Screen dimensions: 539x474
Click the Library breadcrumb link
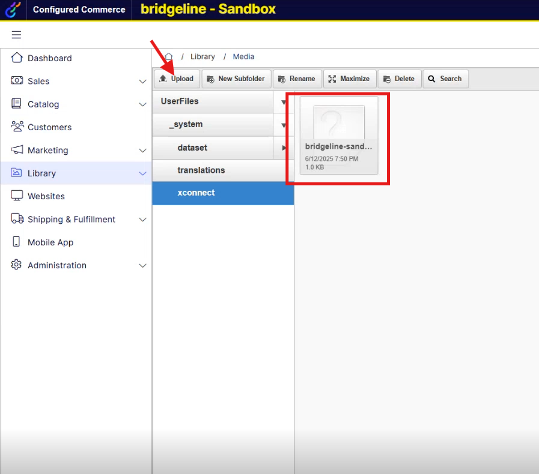coord(203,56)
